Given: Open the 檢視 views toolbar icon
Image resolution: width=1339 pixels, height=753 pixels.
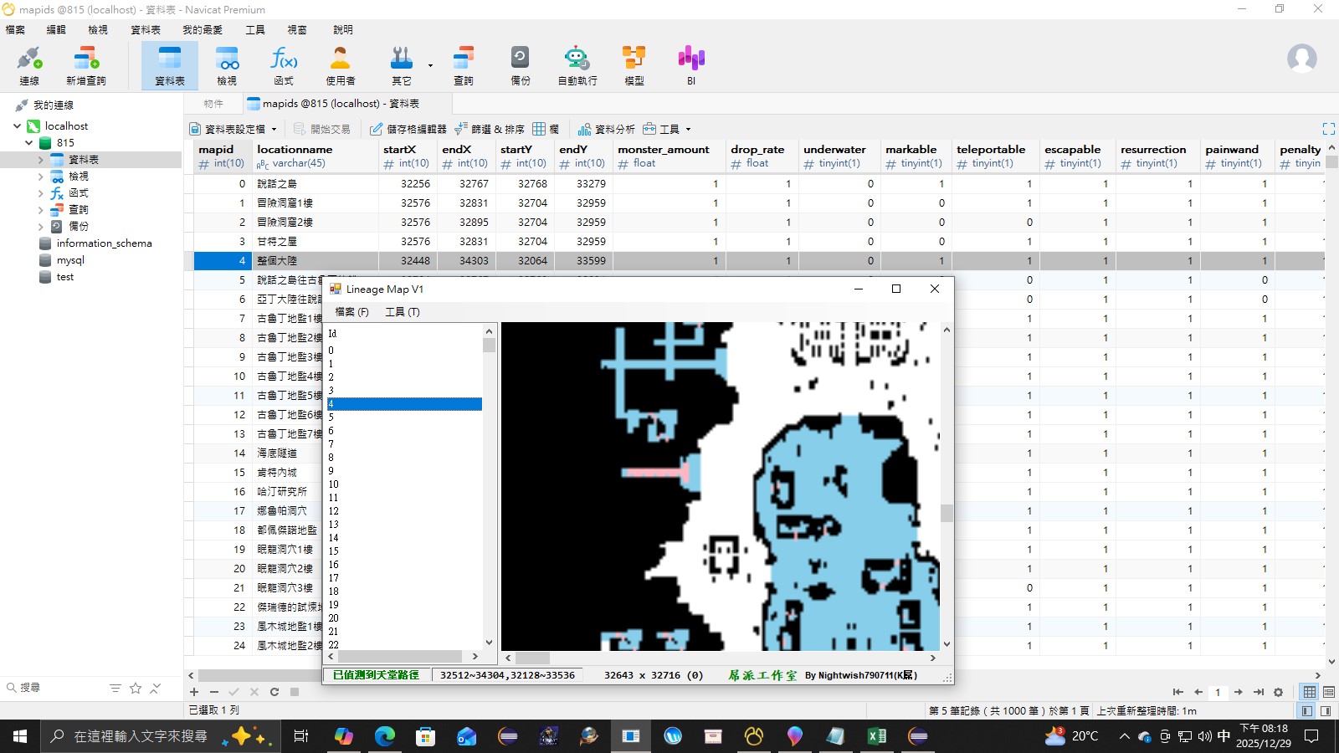Looking at the screenshot, I should [x=227, y=66].
